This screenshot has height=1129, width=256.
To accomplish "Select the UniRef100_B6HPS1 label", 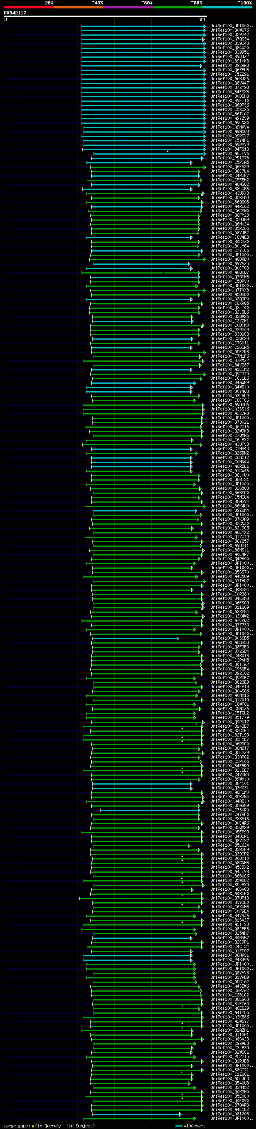I will click(x=230, y=955).
